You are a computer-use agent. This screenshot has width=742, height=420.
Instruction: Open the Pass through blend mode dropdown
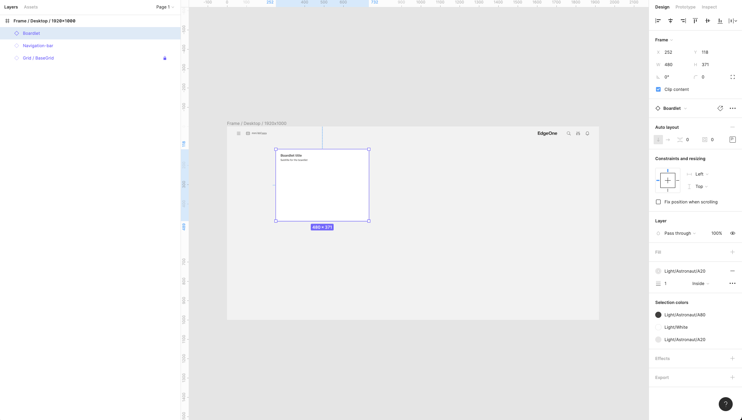[680, 233]
